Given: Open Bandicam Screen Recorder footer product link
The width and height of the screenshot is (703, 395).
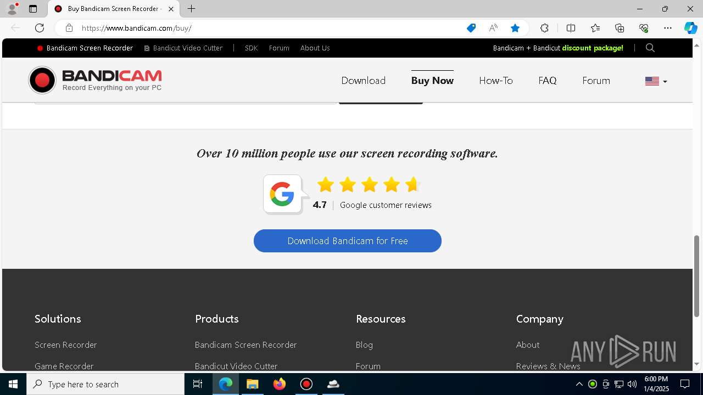Looking at the screenshot, I should (246, 345).
